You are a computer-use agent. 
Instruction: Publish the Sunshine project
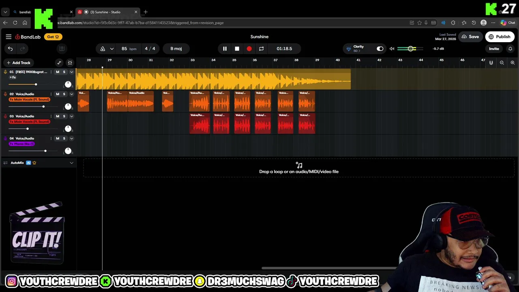coord(500,37)
